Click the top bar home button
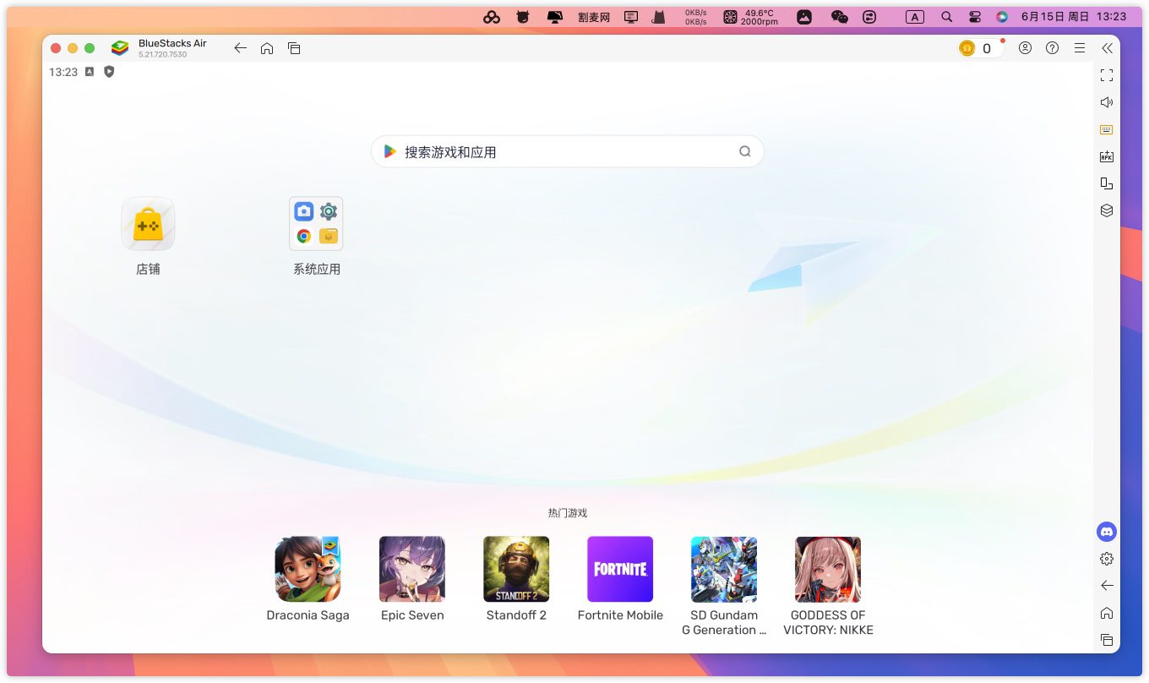The height and width of the screenshot is (683, 1149). (x=267, y=48)
